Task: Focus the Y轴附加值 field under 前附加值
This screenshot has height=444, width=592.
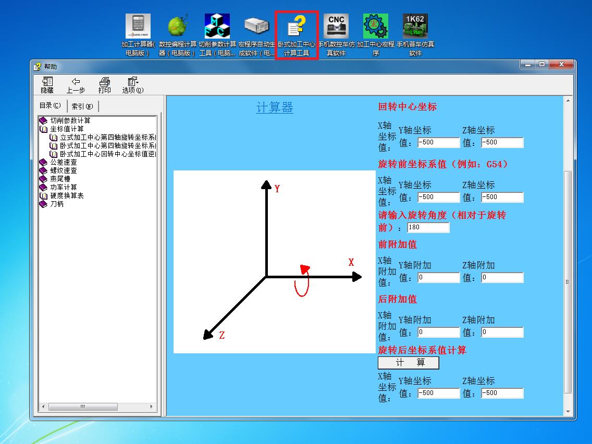Action: pos(438,277)
